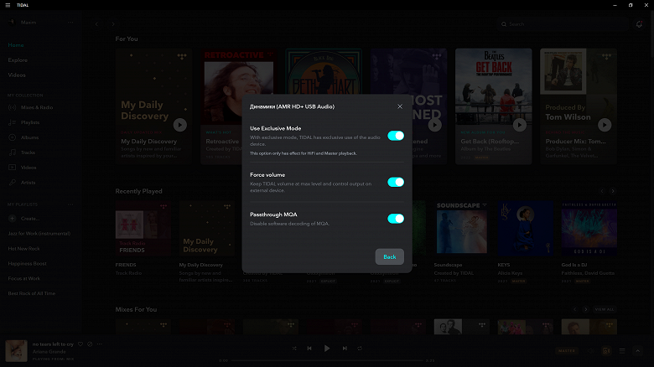Screen dimensions: 654x367
Task: Go back with the navigation arrow
Action: point(96,24)
